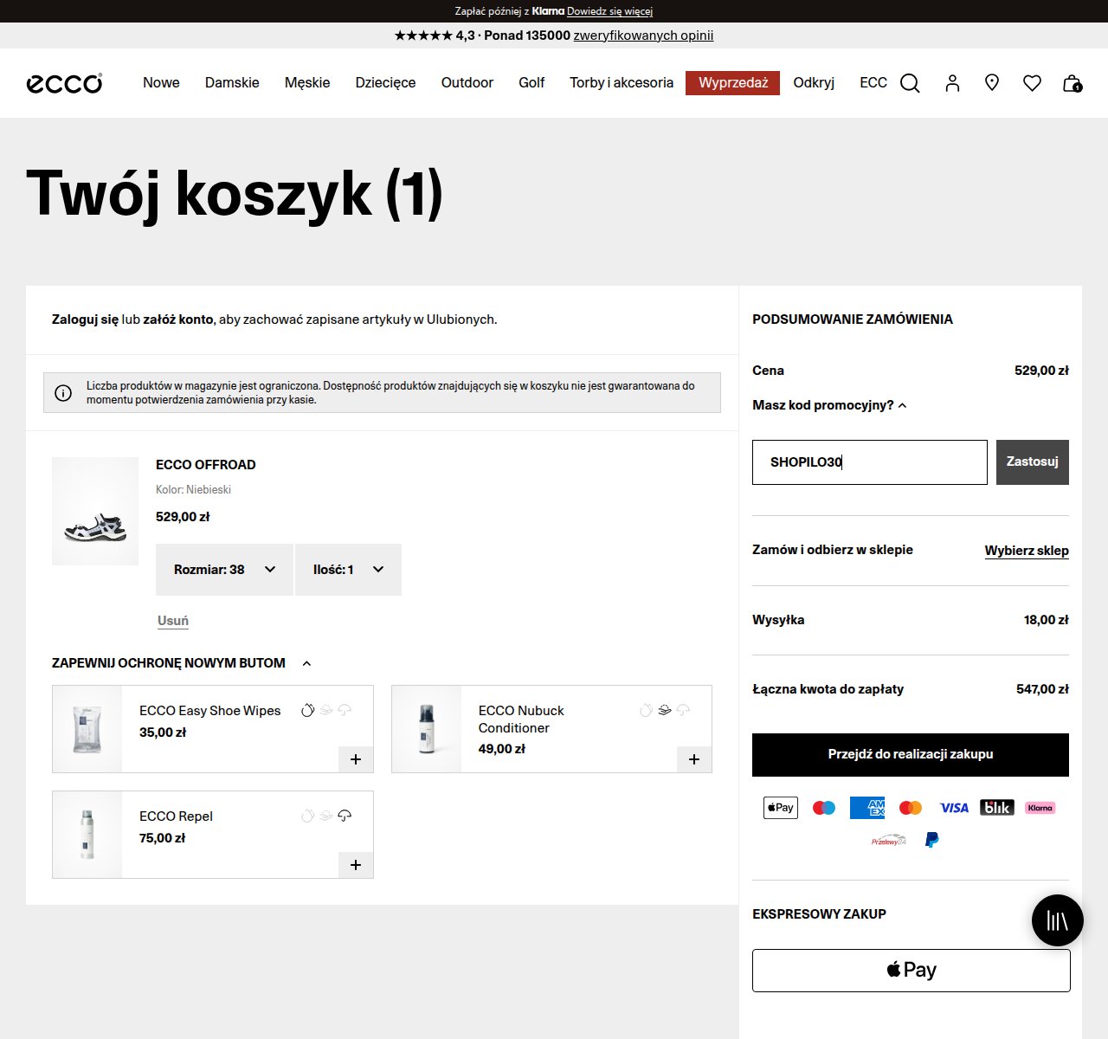Open the ECCO Nubuck Conditioner thumbnail

pos(427,729)
